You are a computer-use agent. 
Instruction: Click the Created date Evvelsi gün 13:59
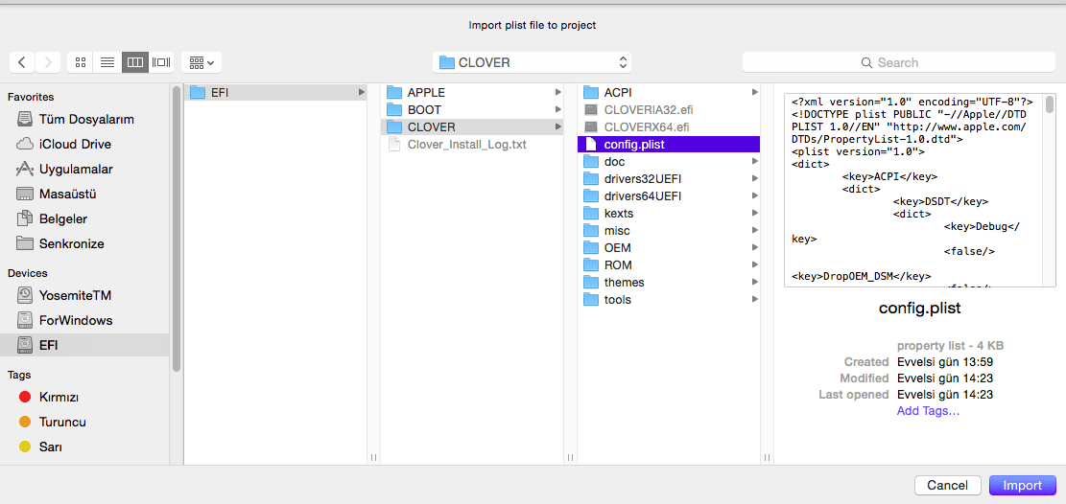(945, 362)
